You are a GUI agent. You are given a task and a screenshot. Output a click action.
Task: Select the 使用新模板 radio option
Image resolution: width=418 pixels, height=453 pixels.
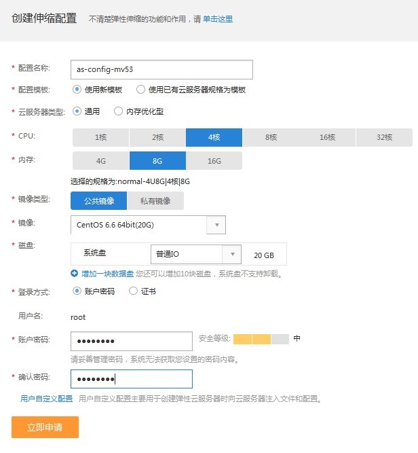(77, 90)
